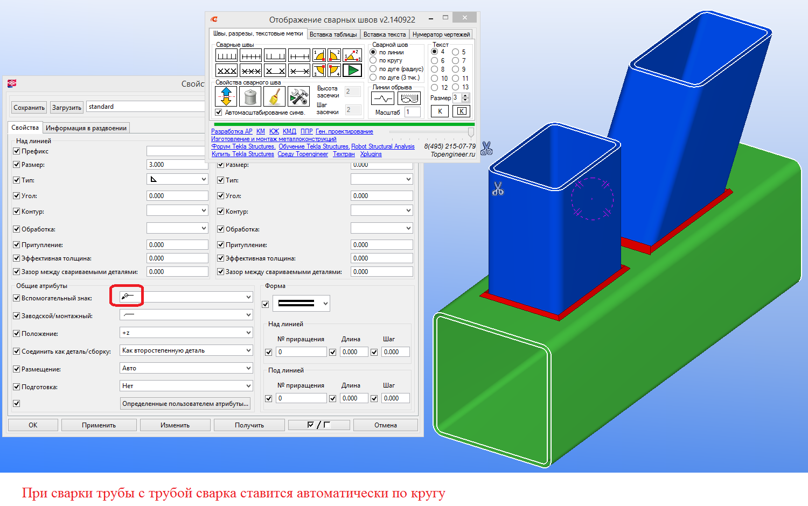Open the 'Положение' dropdown showing +z
The width and height of the screenshot is (808, 506).
pyautogui.click(x=186, y=333)
